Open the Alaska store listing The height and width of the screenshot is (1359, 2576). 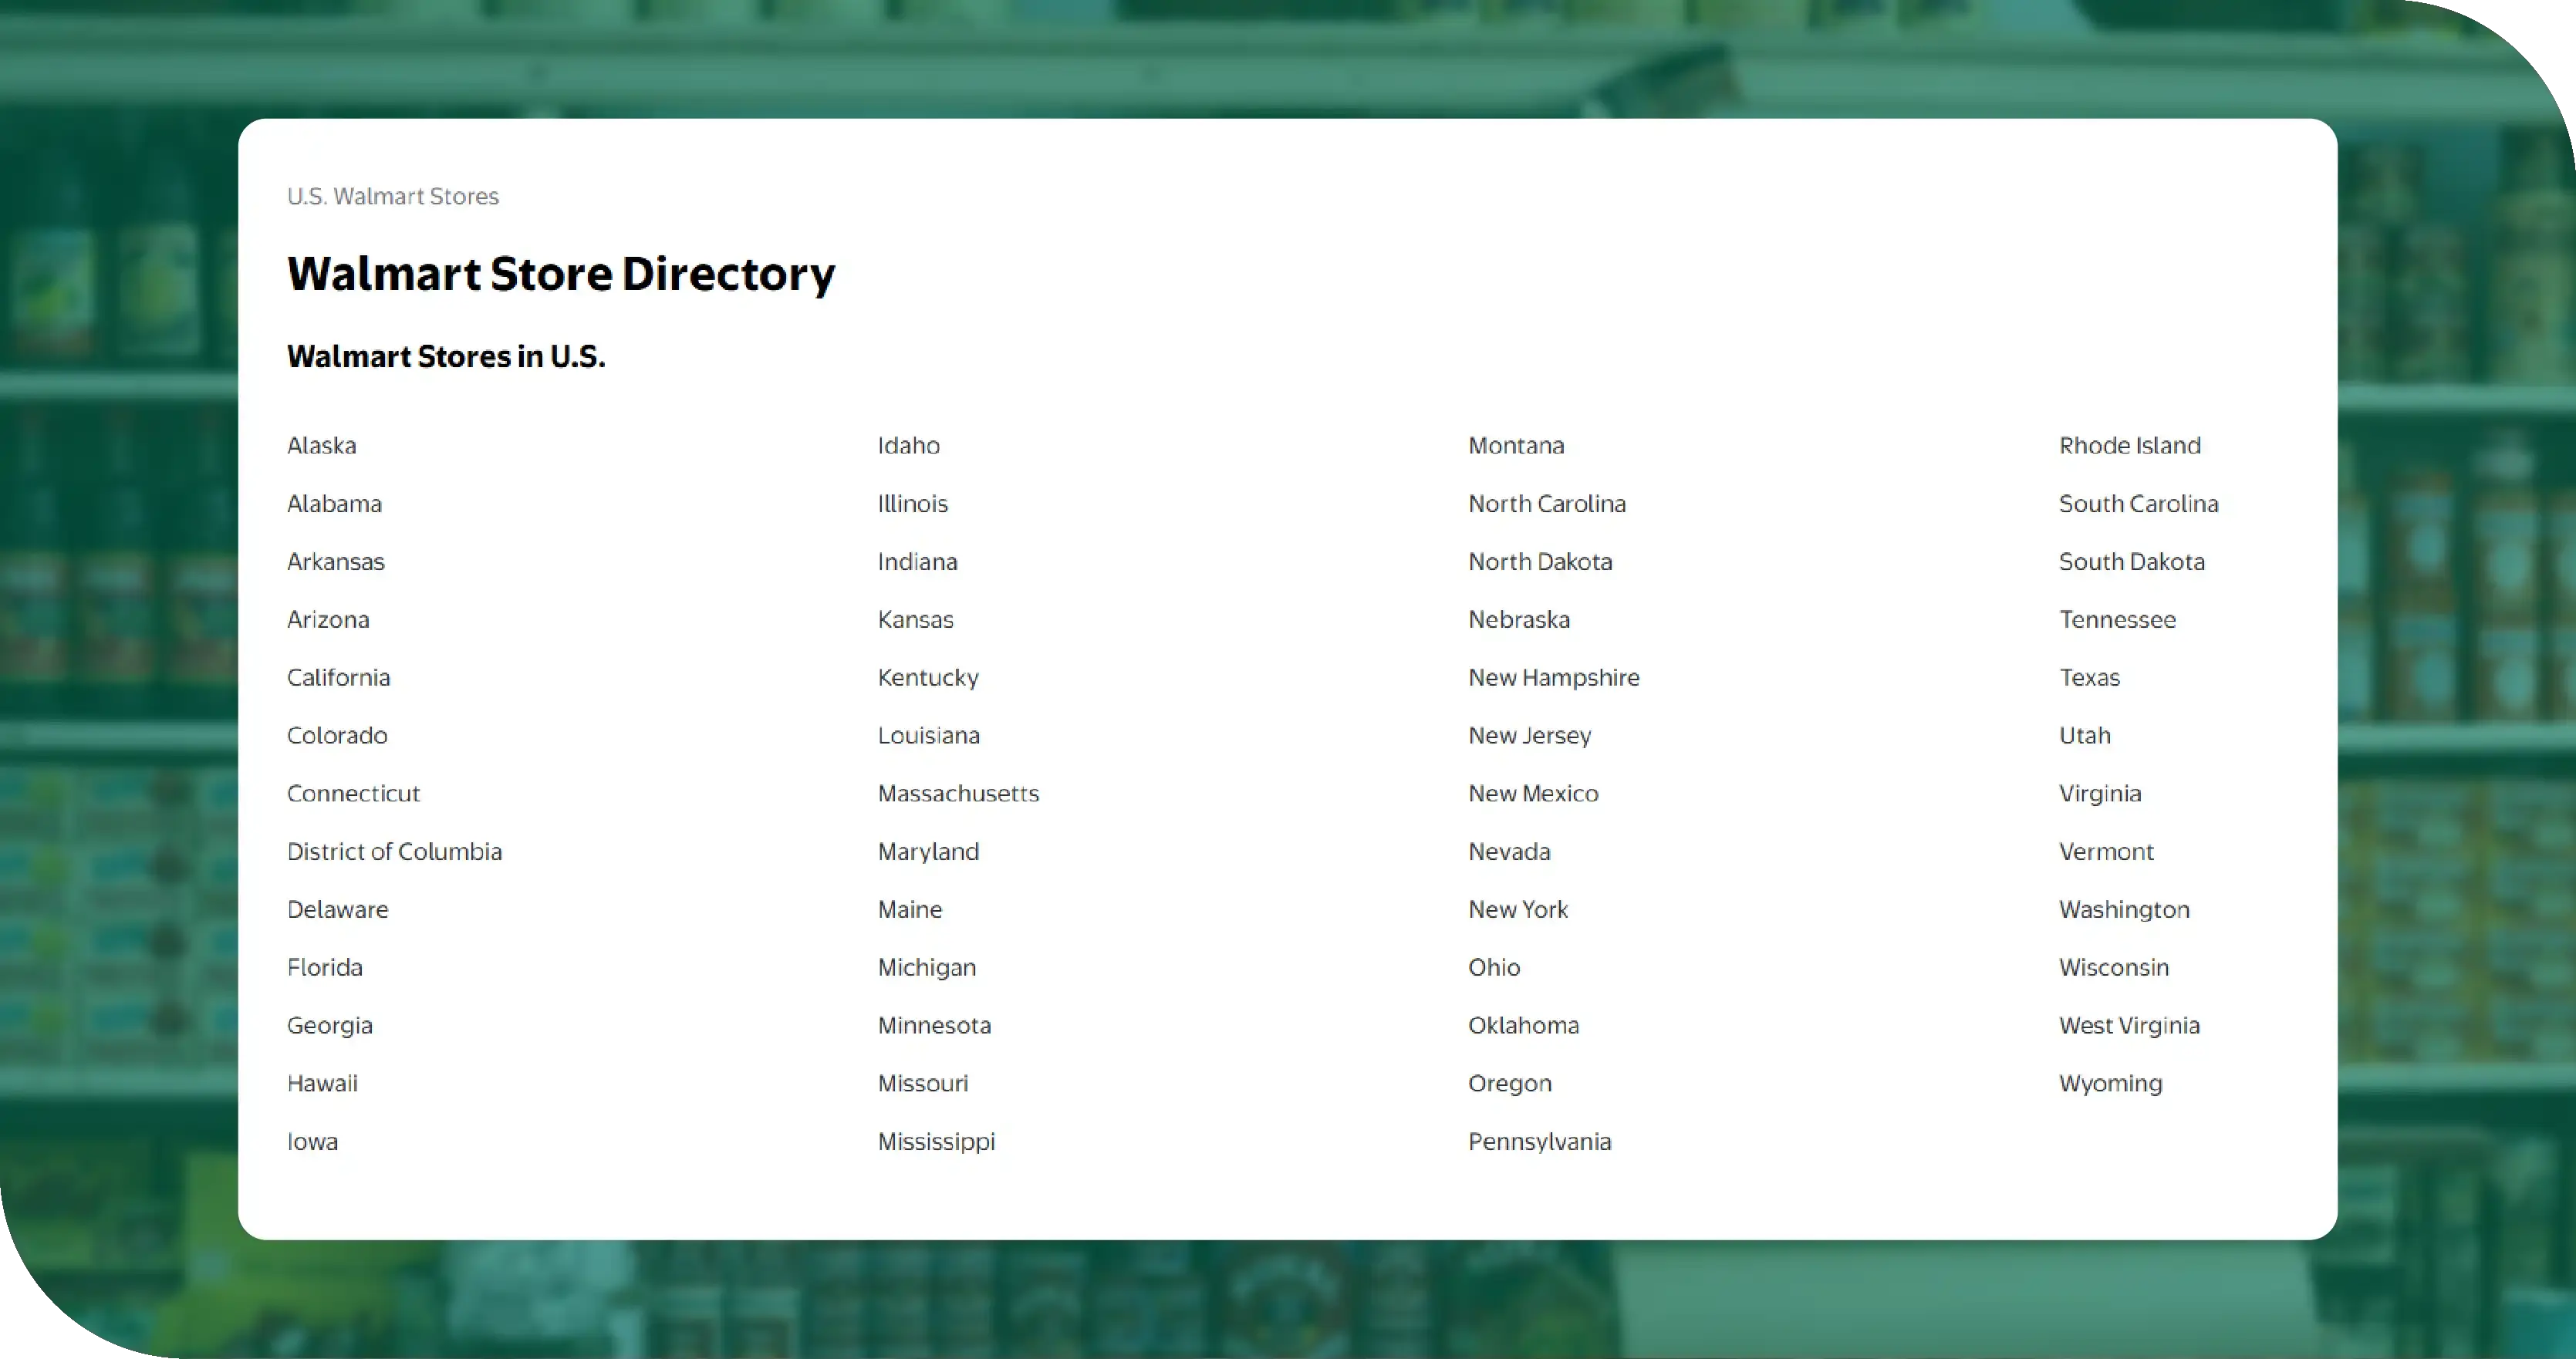click(322, 445)
